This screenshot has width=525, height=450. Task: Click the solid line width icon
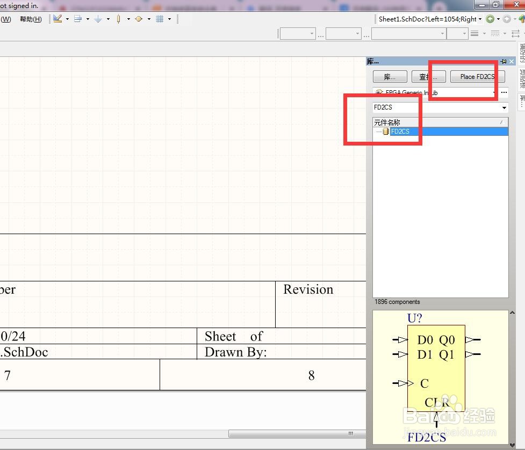tap(474, 33)
